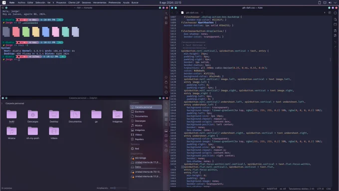Select the go folder in Dolphin
The height and width of the screenshot is (191, 339).
[x=96, y=116]
